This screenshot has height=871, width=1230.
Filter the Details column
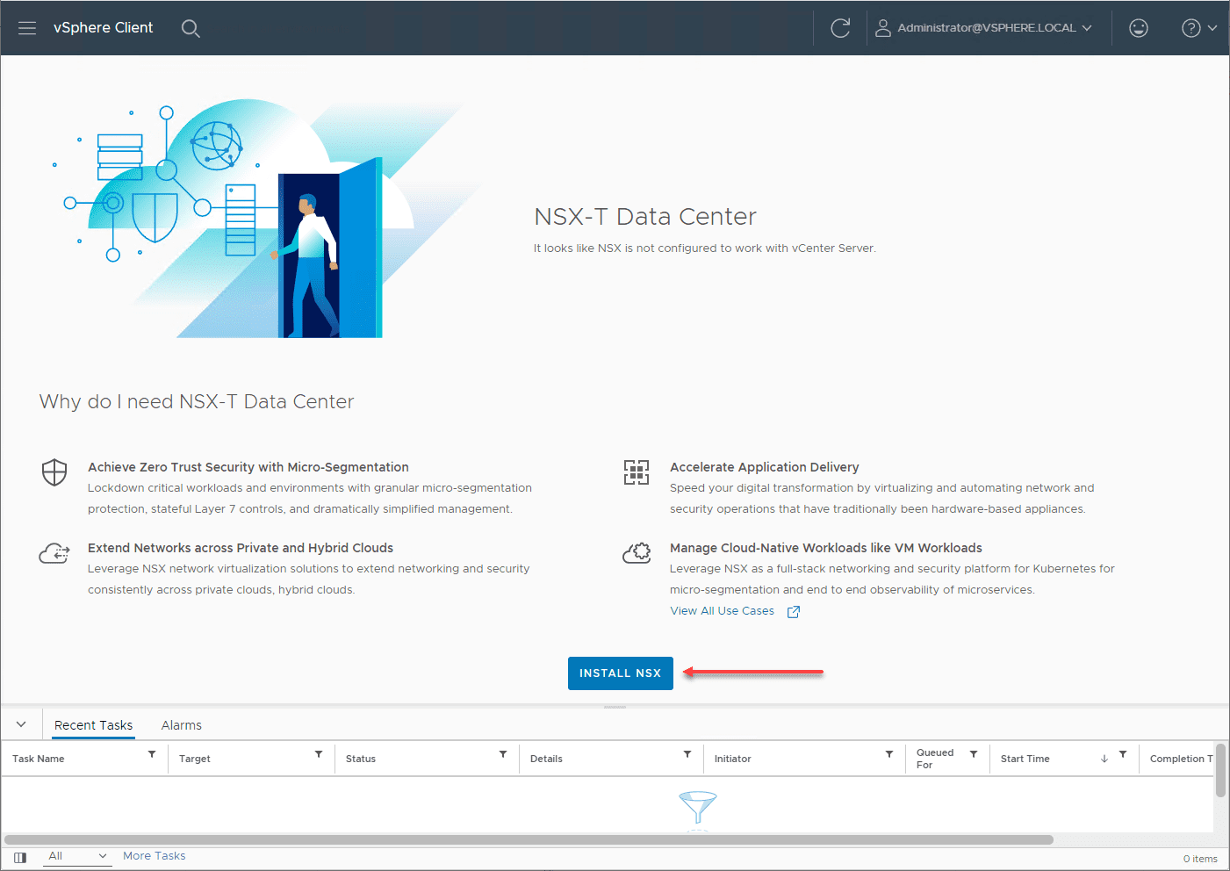pyautogui.click(x=687, y=754)
